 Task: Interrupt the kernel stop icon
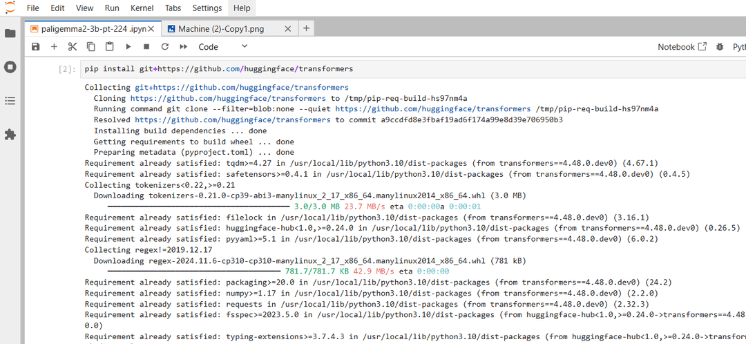[x=146, y=47]
